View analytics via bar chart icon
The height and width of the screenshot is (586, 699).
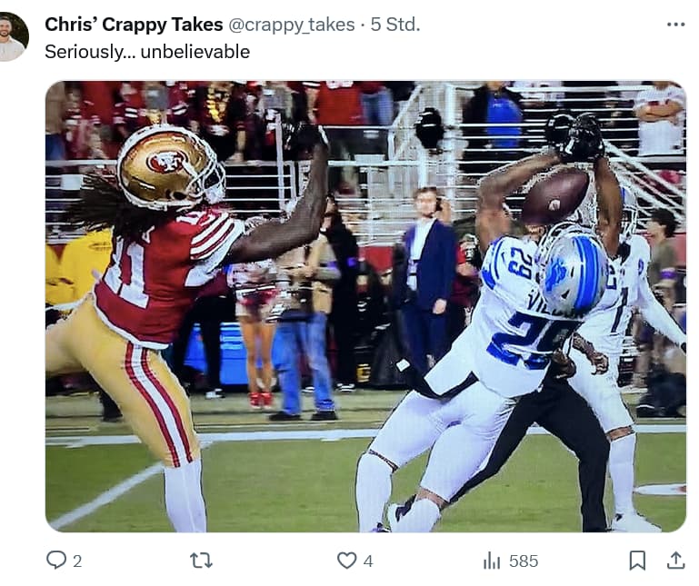[492, 561]
